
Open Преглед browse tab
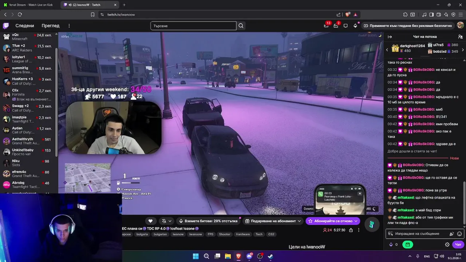[51, 26]
